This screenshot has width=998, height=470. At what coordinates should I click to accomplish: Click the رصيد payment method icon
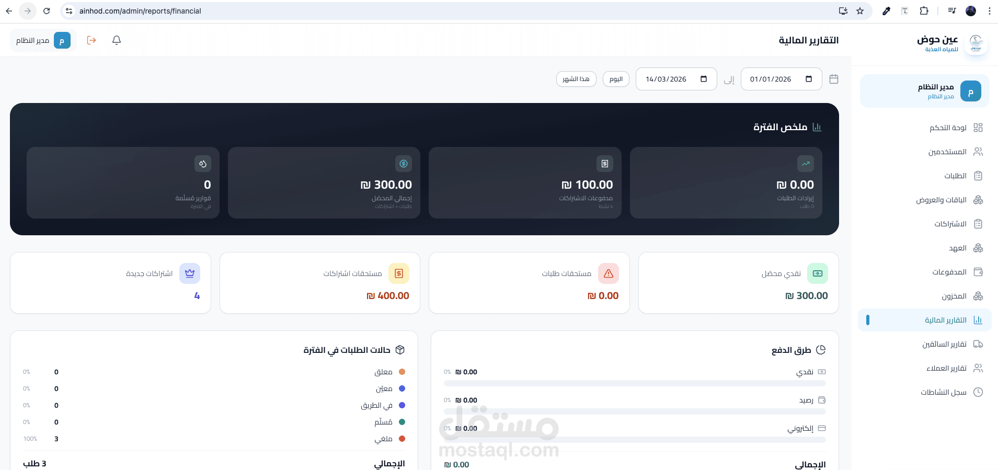[x=822, y=400]
